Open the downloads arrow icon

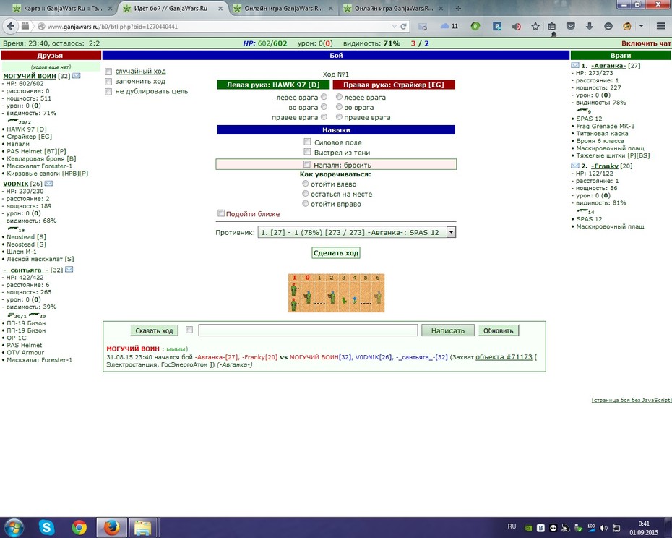click(590, 26)
